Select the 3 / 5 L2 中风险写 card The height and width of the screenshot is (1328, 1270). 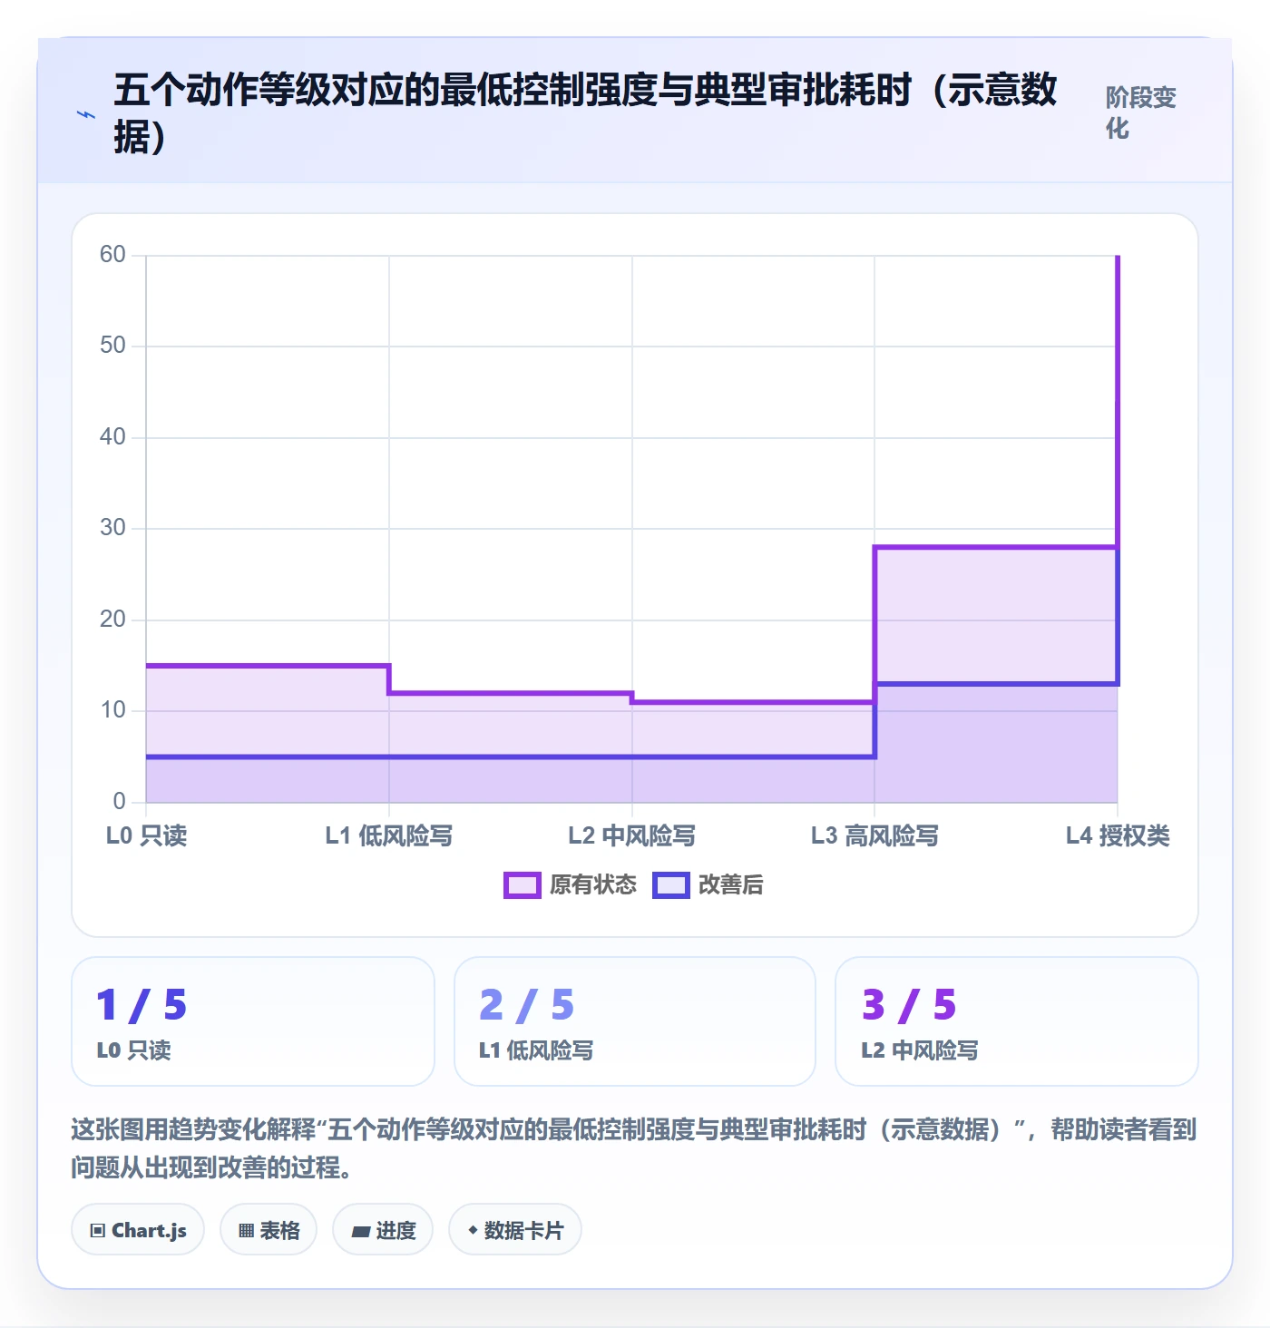coord(1017,1021)
